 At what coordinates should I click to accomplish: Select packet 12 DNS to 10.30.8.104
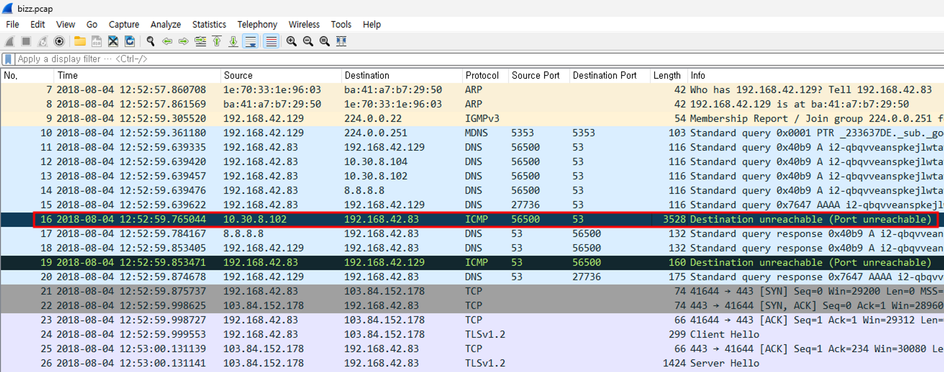click(x=472, y=161)
